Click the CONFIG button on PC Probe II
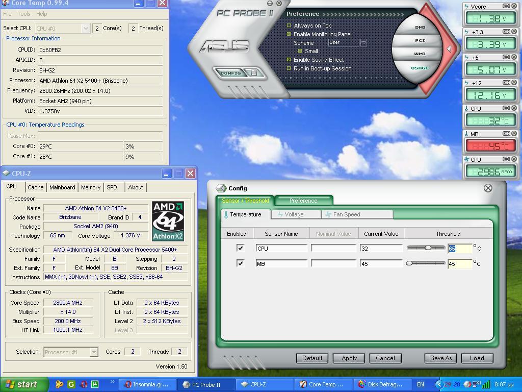This screenshot has width=522, height=392. click(230, 73)
